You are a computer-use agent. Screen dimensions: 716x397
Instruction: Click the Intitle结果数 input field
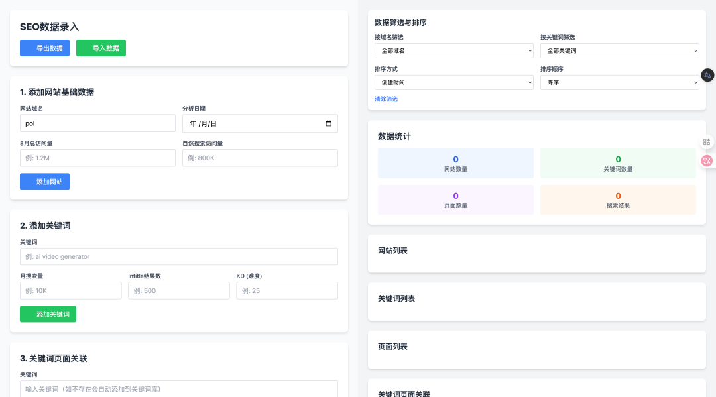(179, 291)
